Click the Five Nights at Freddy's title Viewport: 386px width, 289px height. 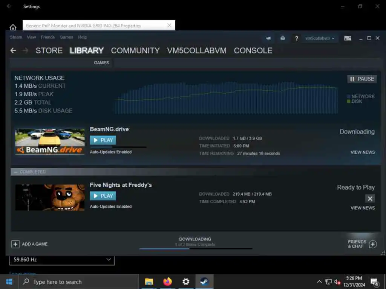[121, 185]
